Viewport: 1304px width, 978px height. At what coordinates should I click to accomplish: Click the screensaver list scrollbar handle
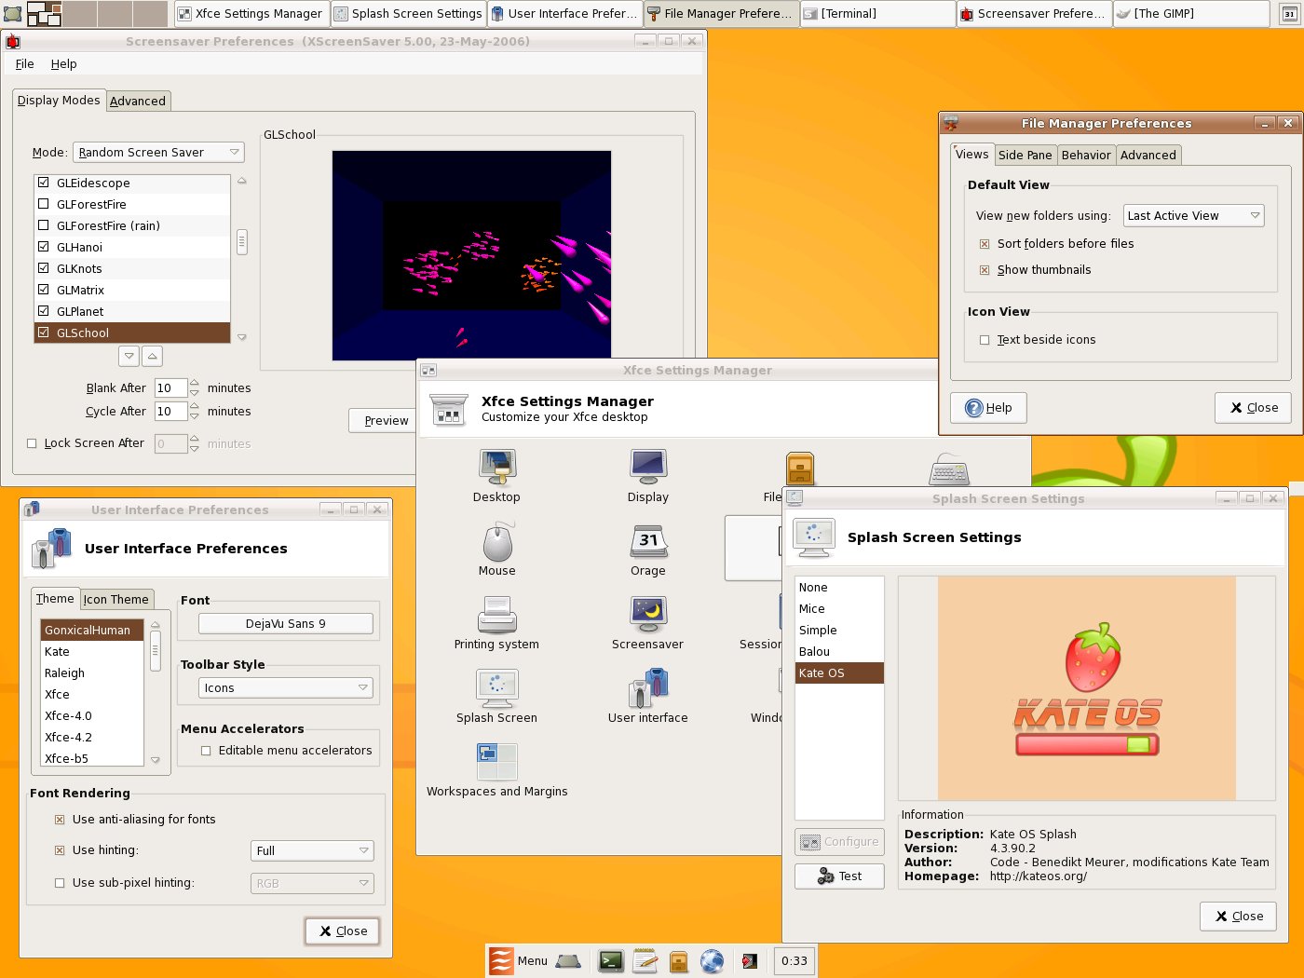242,242
